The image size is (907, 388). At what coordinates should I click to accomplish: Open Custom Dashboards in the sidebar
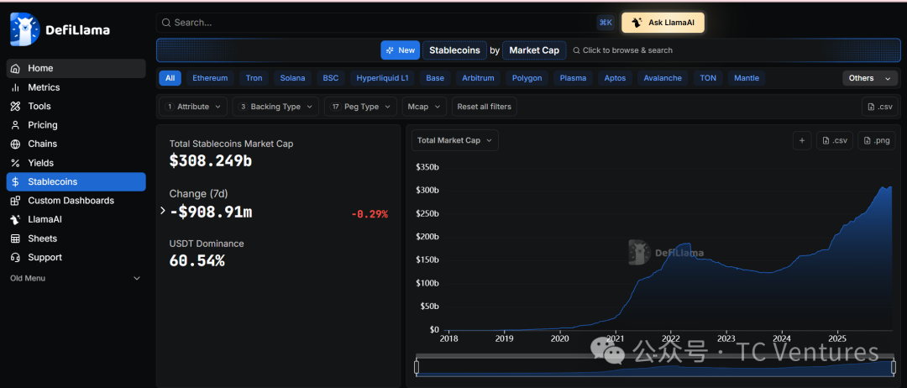click(76, 201)
